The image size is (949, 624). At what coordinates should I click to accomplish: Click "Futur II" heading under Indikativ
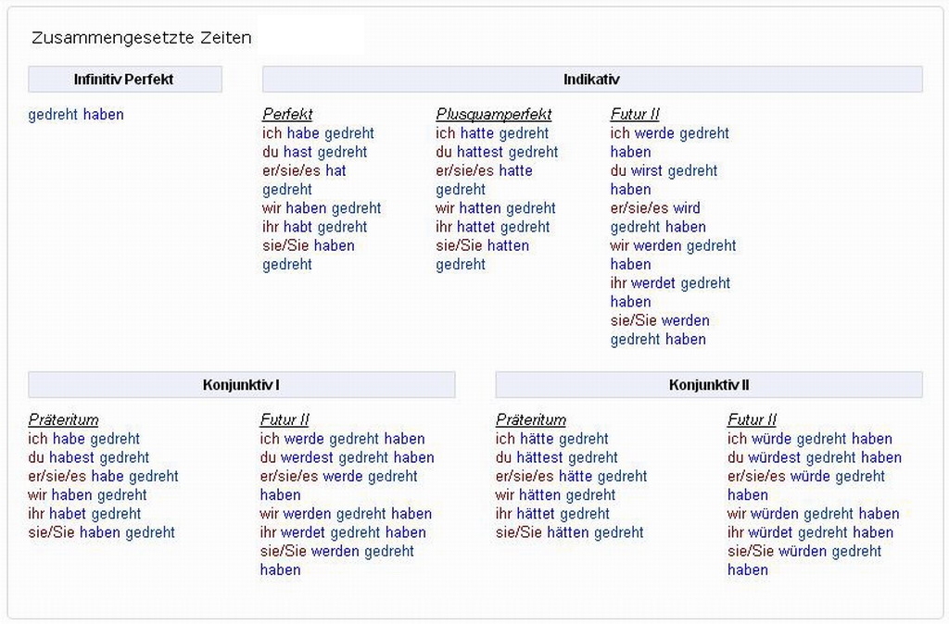(x=635, y=115)
